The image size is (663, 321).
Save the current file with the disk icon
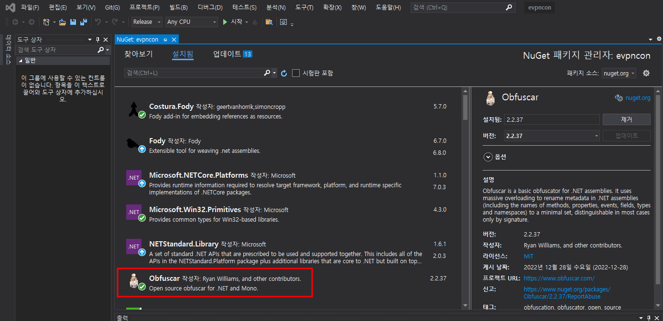click(x=73, y=22)
